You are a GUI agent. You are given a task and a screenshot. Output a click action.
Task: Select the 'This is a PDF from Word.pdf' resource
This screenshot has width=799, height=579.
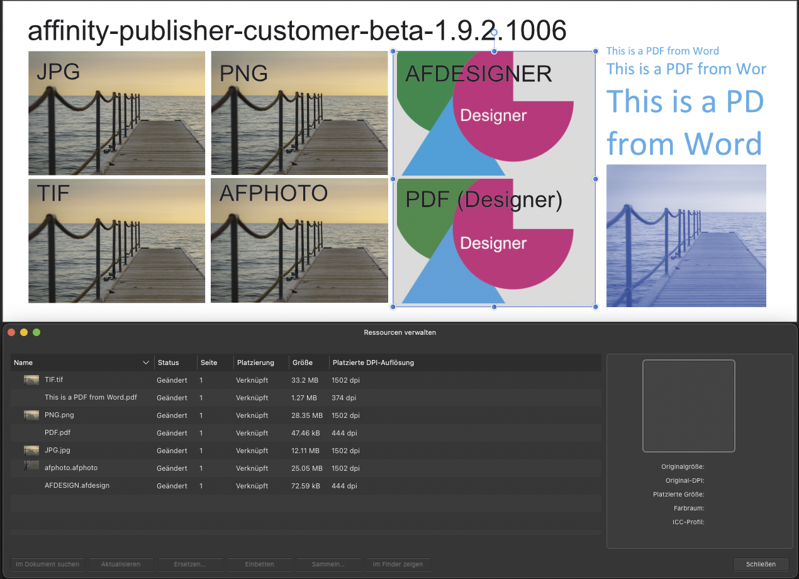tap(91, 398)
